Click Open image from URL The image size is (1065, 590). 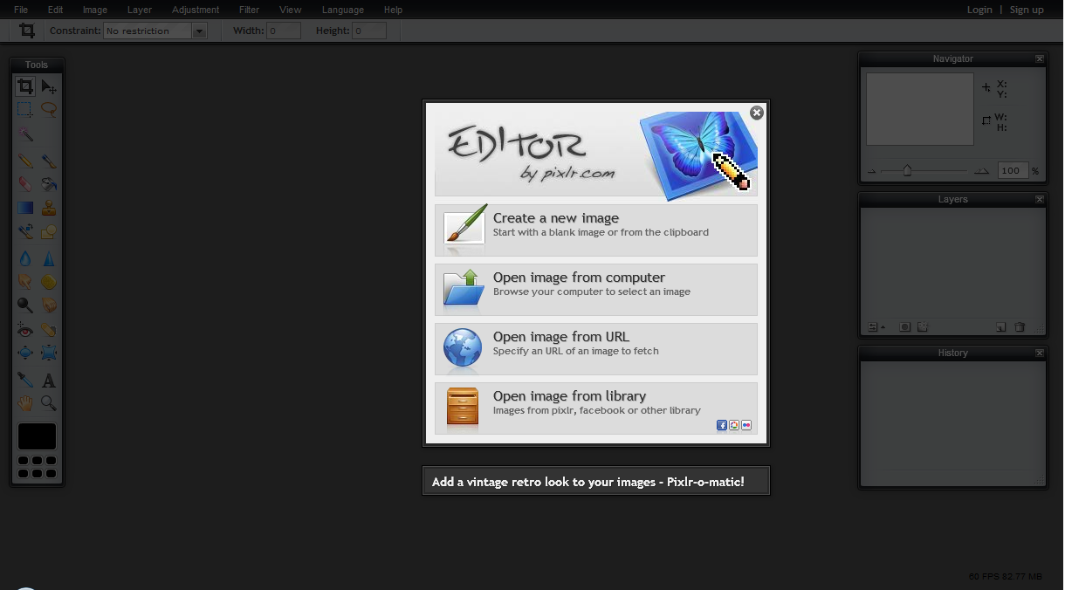(596, 349)
